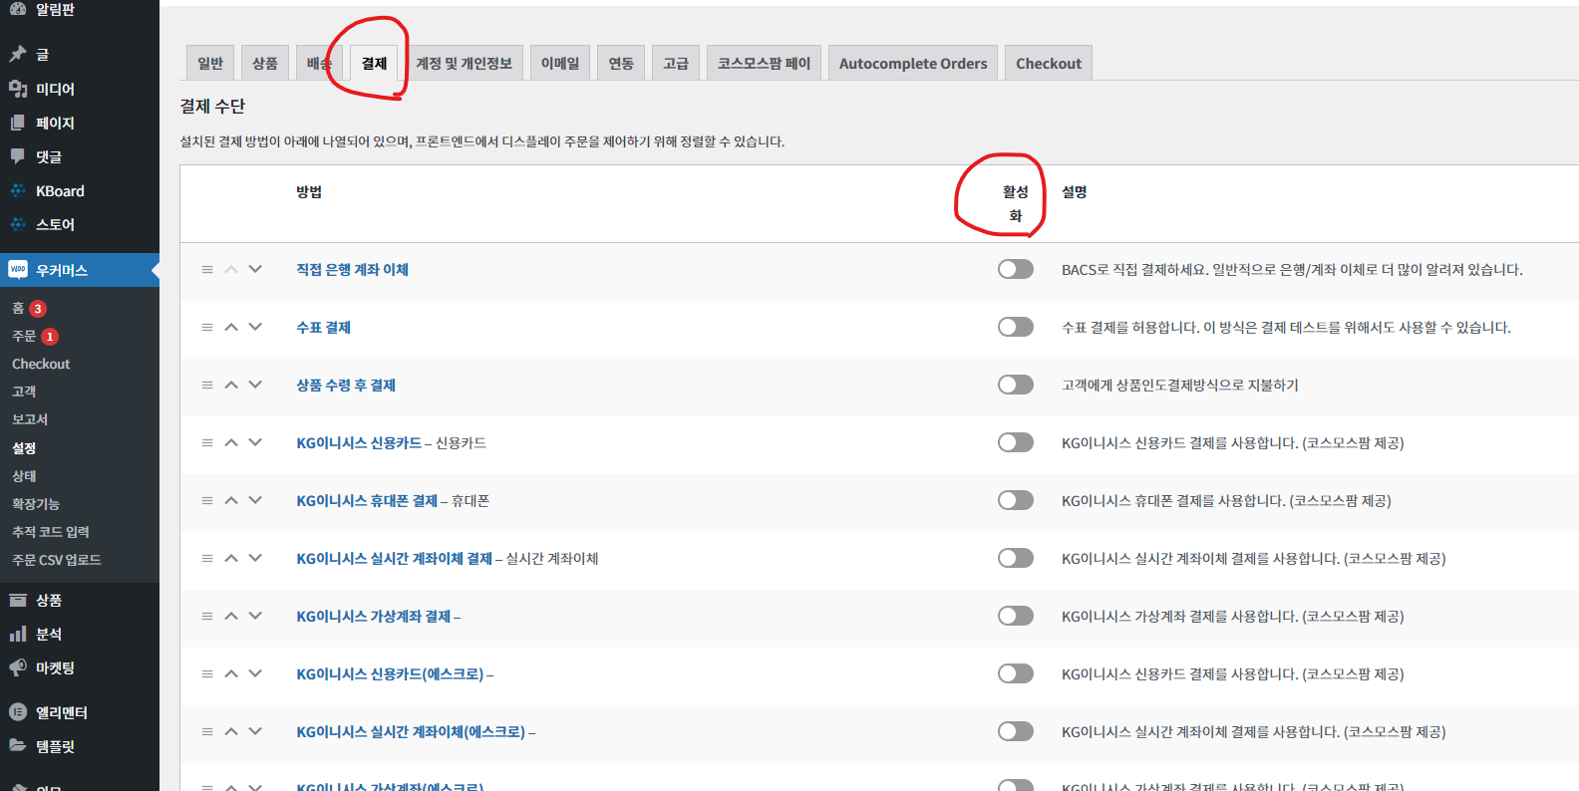Click the KBoard icon in sidebar
This screenshot has height=791, width=1579.
click(18, 190)
